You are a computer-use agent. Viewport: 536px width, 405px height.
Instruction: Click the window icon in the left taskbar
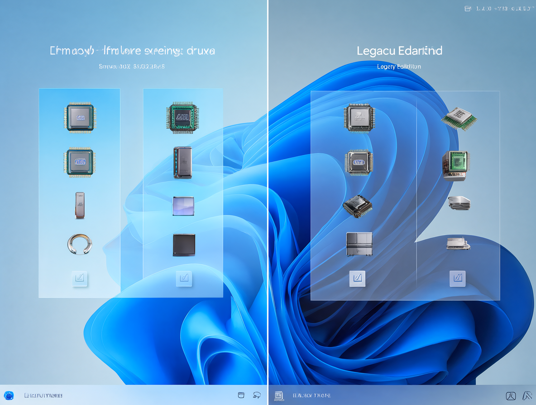(241, 395)
